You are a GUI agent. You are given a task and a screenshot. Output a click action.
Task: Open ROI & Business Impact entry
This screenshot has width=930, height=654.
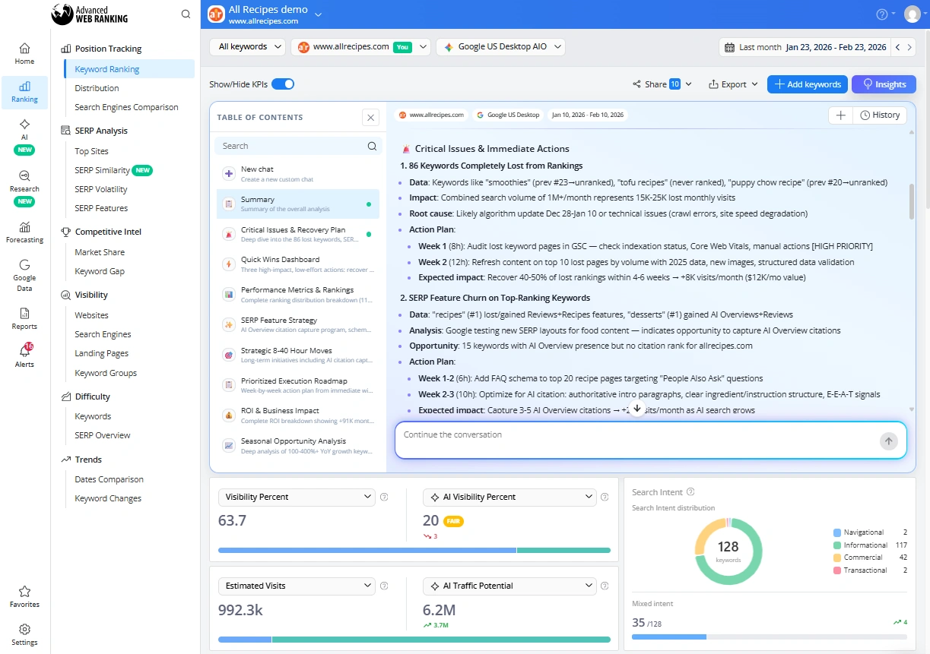[x=298, y=415]
